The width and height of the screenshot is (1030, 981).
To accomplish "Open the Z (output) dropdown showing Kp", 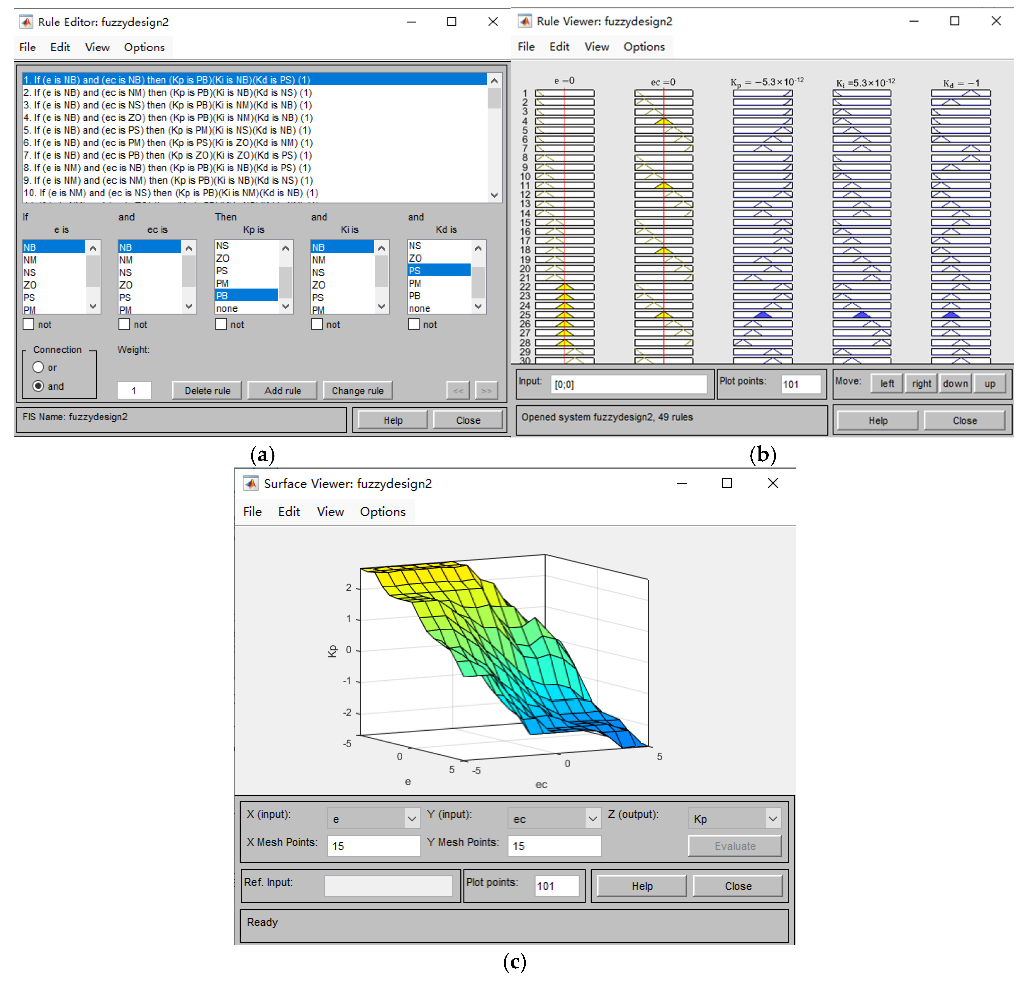I will coord(734,818).
